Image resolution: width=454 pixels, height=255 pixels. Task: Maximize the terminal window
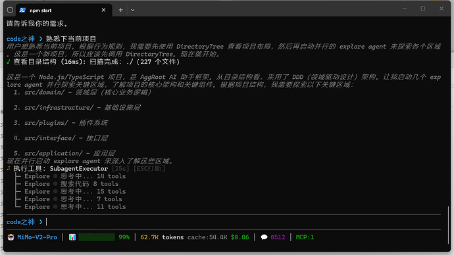[x=423, y=9]
